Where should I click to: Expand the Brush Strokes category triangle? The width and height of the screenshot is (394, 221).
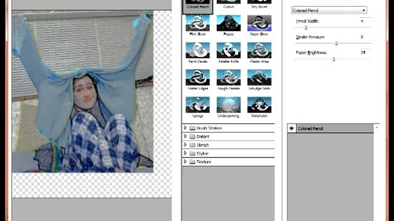point(185,128)
